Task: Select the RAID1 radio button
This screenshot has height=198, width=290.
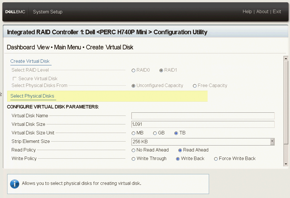Action: pyautogui.click(x=161, y=70)
